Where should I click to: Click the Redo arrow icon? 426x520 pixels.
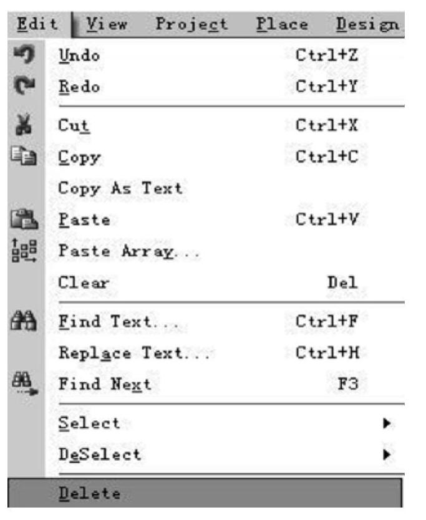24,85
